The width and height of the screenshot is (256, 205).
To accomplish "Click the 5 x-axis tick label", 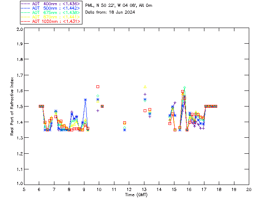I will 24,189.
